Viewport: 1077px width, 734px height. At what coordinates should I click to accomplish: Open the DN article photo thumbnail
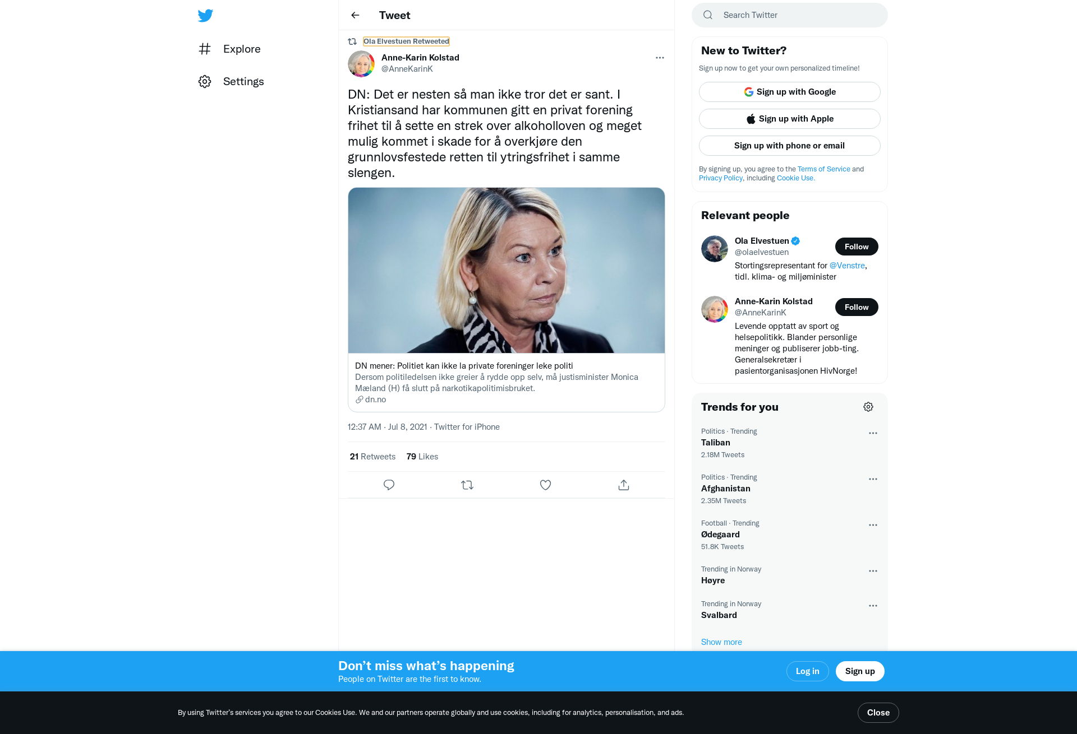(506, 270)
